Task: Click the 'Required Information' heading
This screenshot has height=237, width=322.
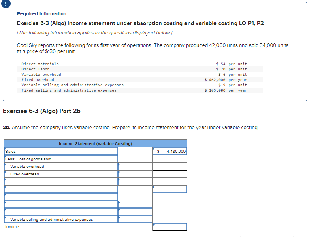Action: 41,13
